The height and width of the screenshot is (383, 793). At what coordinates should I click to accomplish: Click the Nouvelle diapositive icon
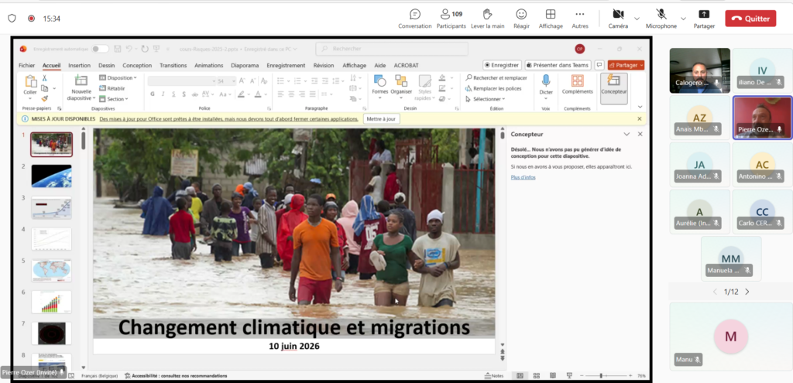[81, 80]
